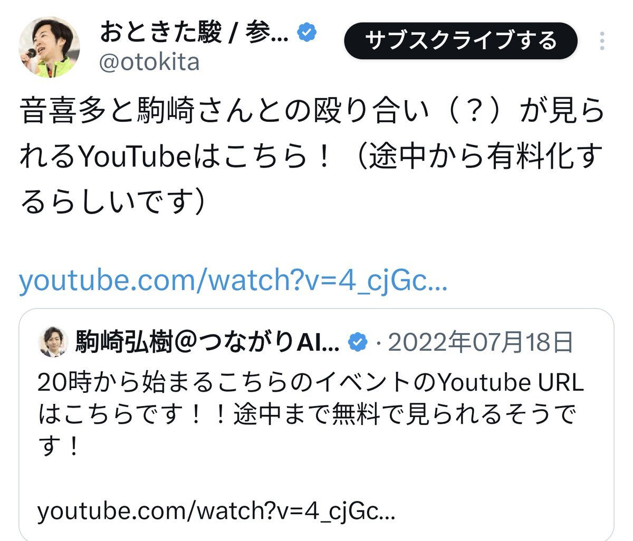Click the blank area inside quoted tweet card

pos(316,479)
